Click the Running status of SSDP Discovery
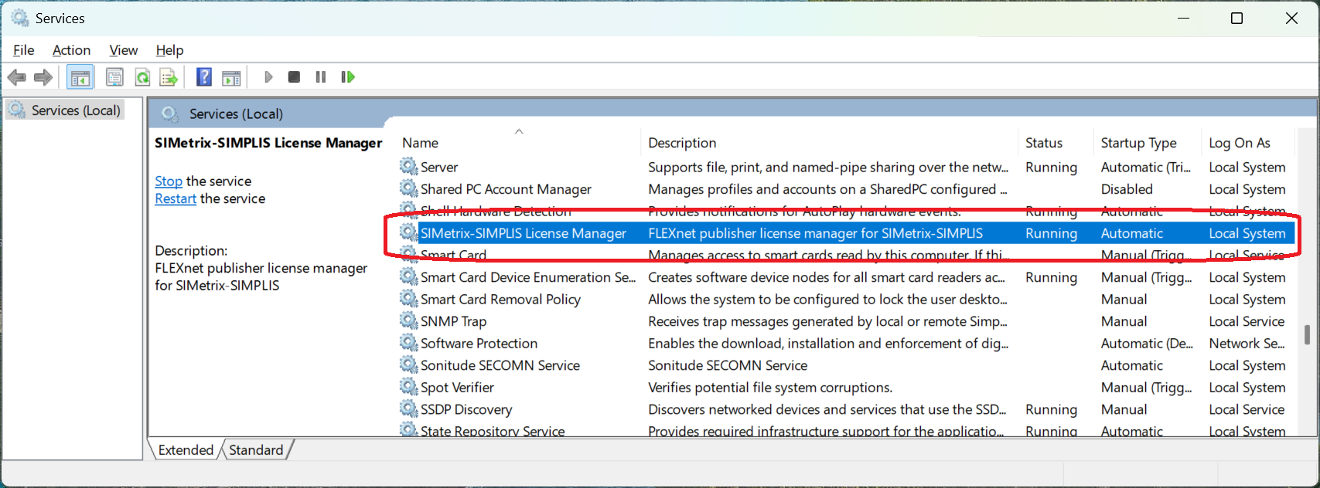Image resolution: width=1320 pixels, height=488 pixels. (x=1051, y=409)
